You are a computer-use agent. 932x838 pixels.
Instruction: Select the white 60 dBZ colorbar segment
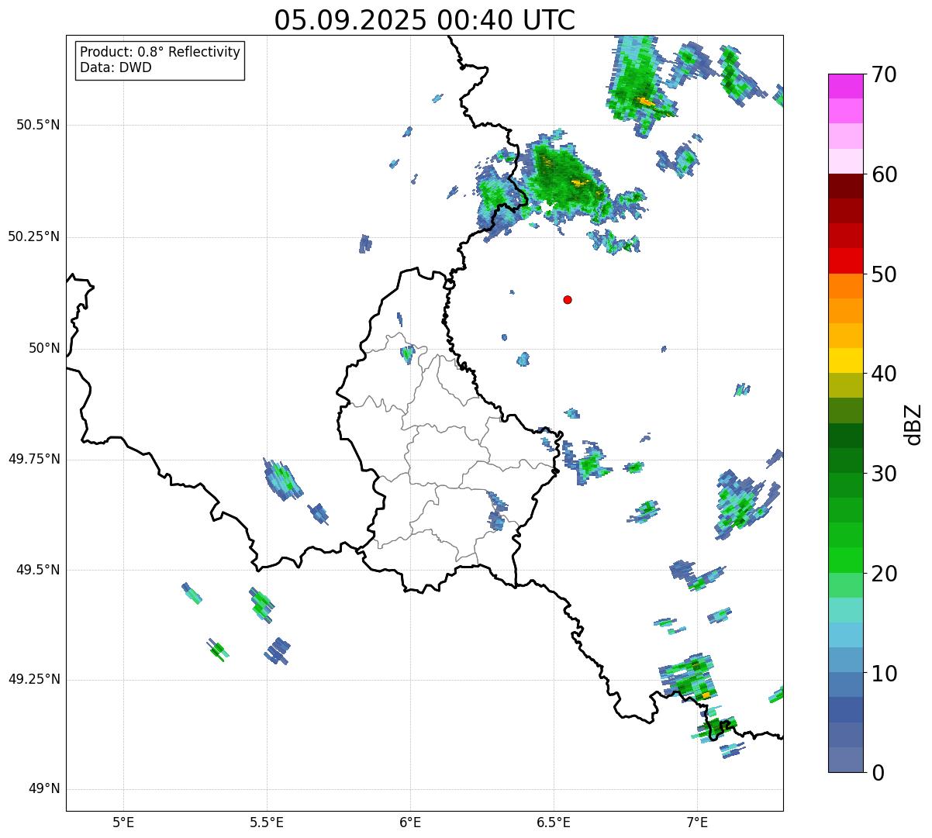(845, 161)
